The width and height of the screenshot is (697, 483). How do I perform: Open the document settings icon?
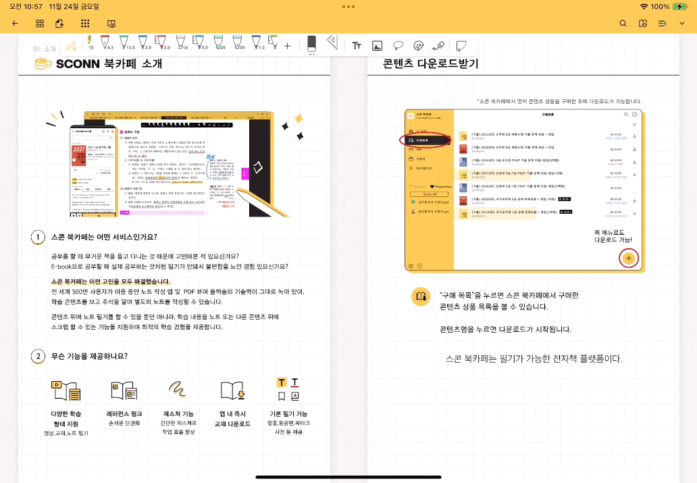tap(643, 24)
